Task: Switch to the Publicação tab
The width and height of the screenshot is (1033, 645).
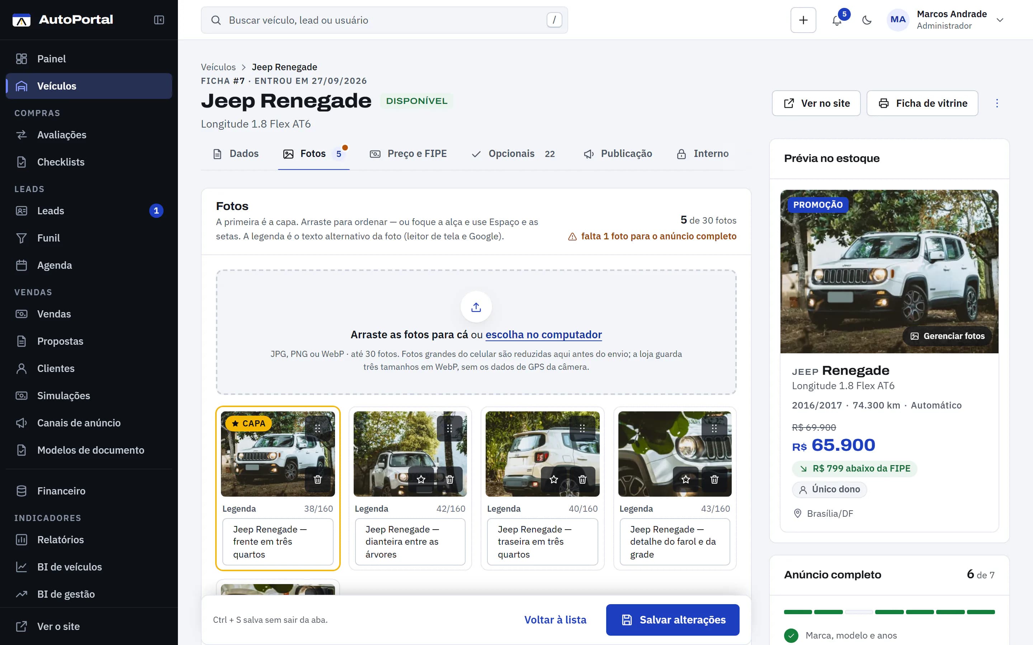Action: [x=618, y=154]
